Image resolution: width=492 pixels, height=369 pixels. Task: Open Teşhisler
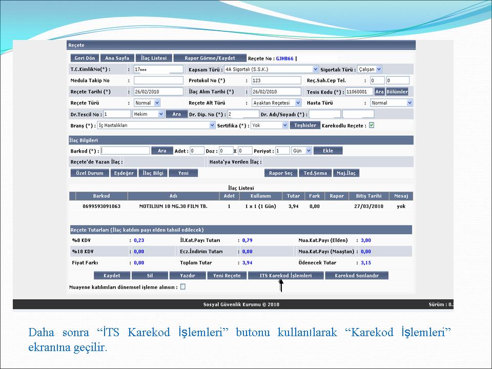[305, 125]
